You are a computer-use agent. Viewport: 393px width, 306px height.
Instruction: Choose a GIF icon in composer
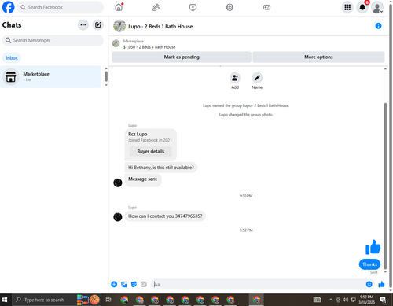(x=144, y=284)
